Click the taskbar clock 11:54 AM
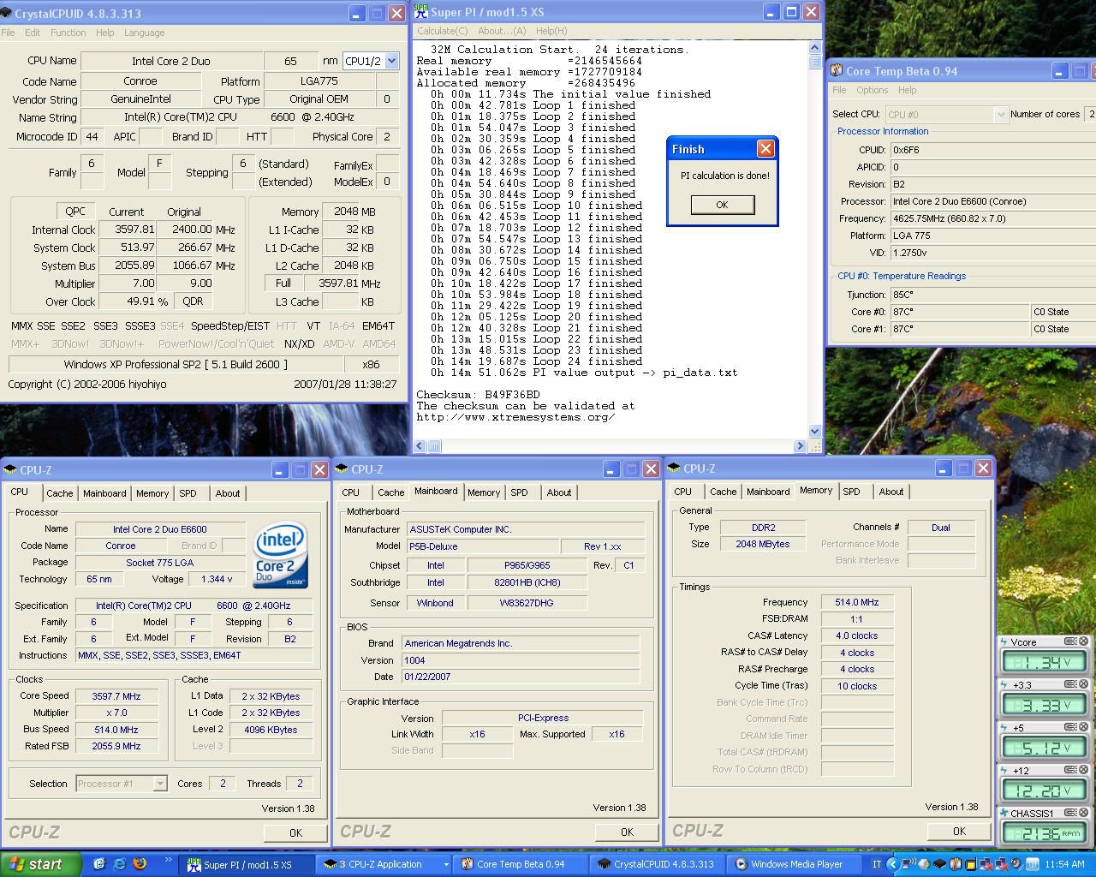1096x877 pixels. click(1064, 864)
